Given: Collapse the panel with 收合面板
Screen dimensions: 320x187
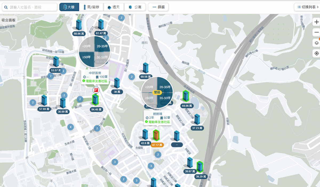Looking at the screenshot, I should tap(9, 20).
